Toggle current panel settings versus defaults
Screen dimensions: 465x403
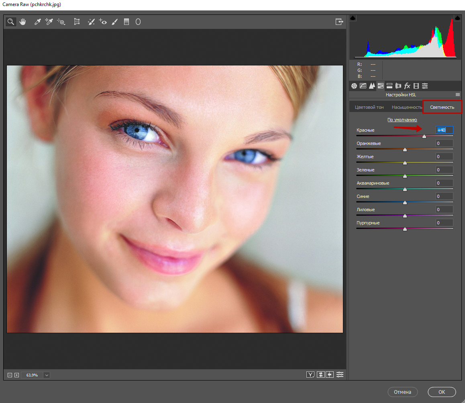click(340, 375)
